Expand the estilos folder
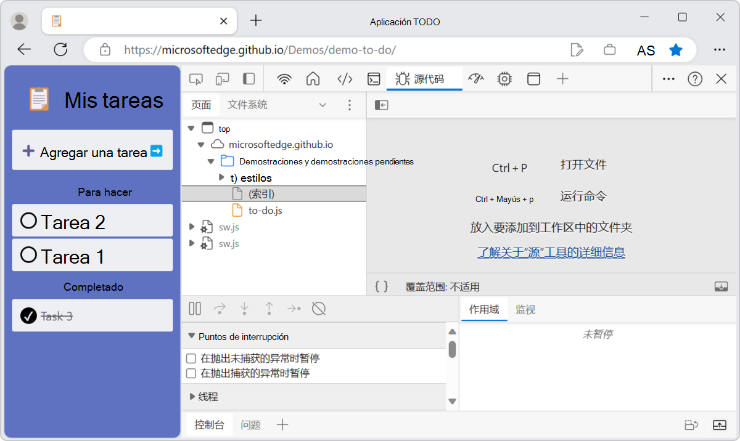The width and height of the screenshot is (740, 441). (x=221, y=178)
